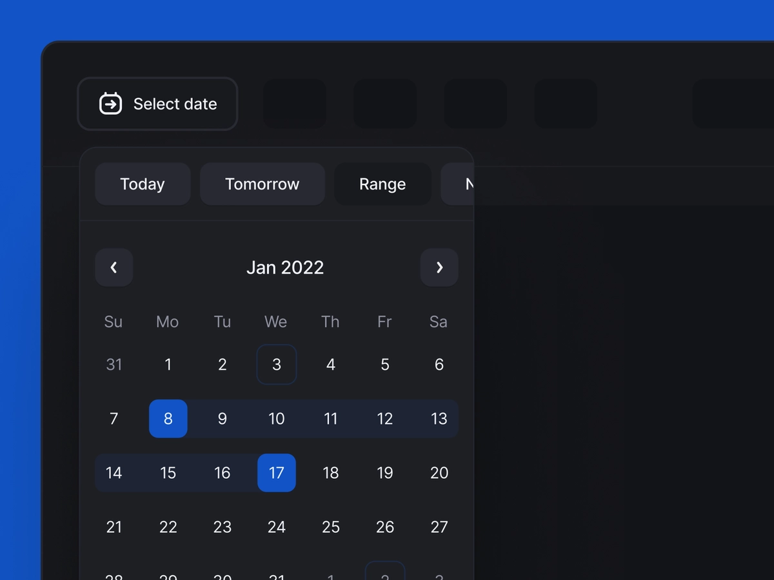Screen dimensions: 774x580
Task: Click the empty toolbar placeholder beside Select date
Action: tap(294, 103)
